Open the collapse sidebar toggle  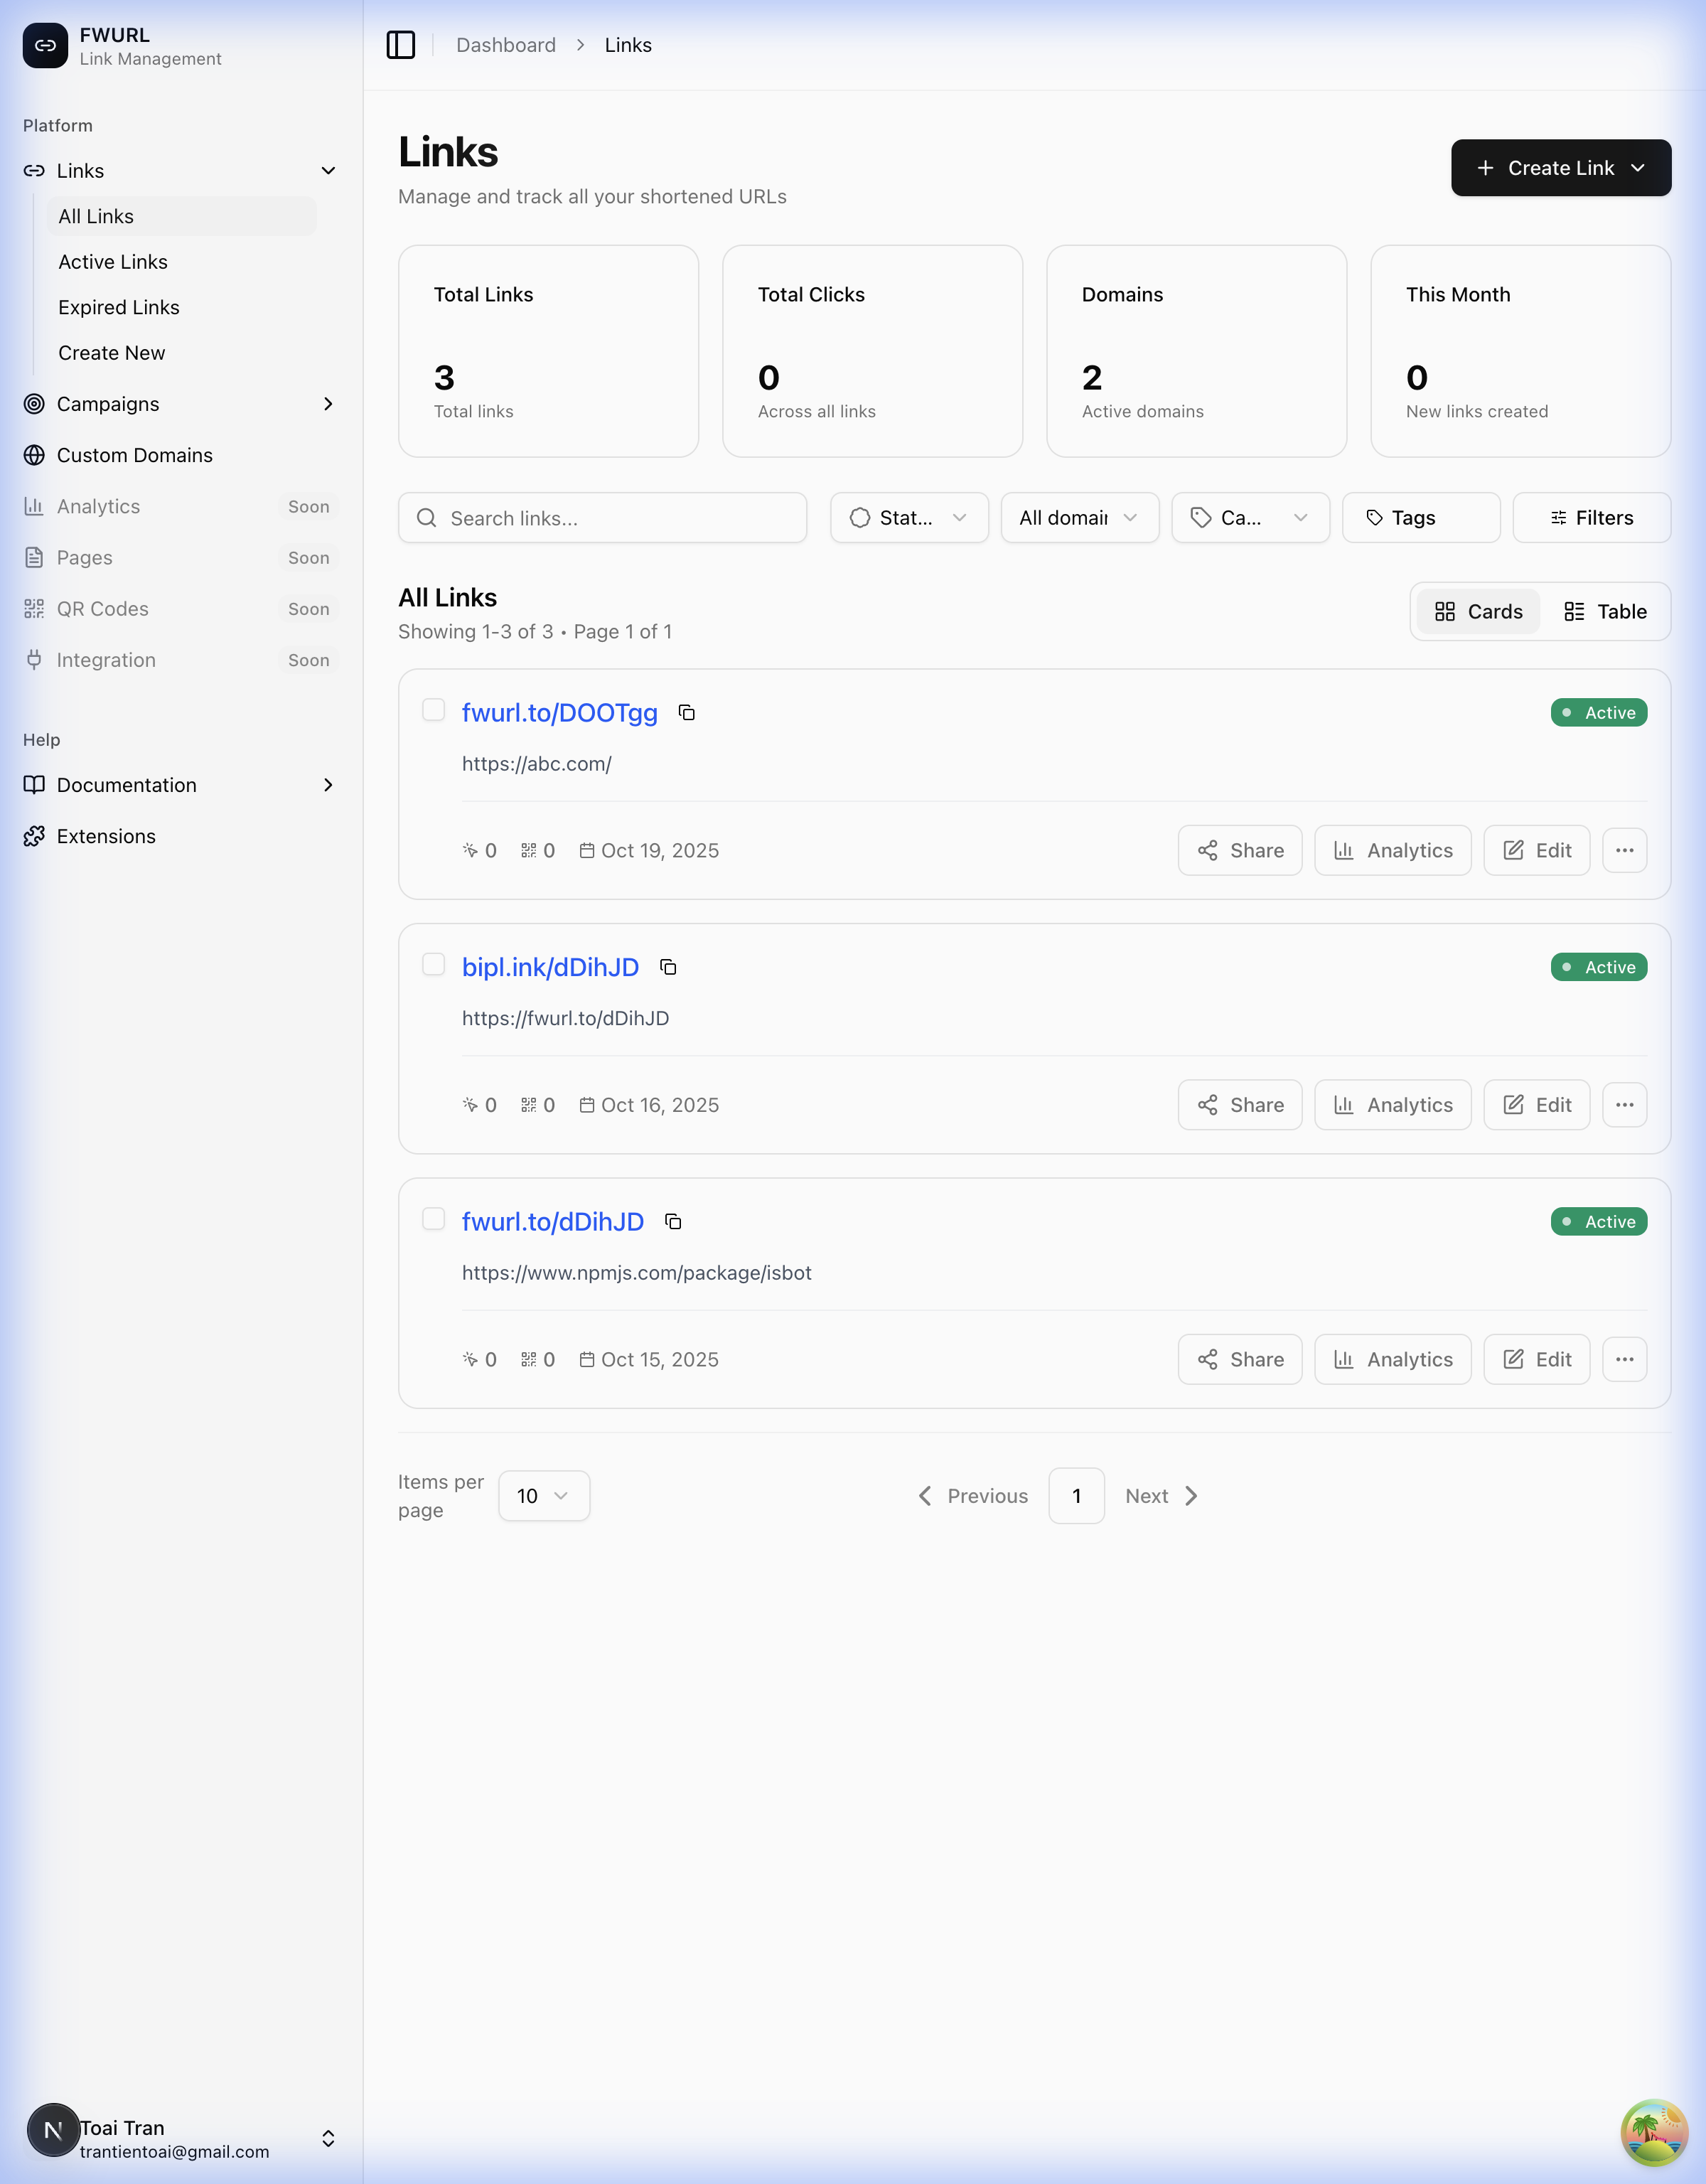click(x=402, y=44)
